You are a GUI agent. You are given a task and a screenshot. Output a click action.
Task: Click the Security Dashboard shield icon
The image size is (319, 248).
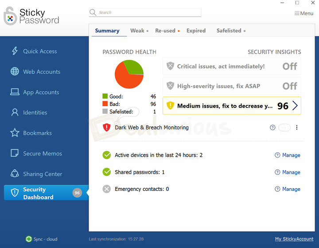coord(15,193)
